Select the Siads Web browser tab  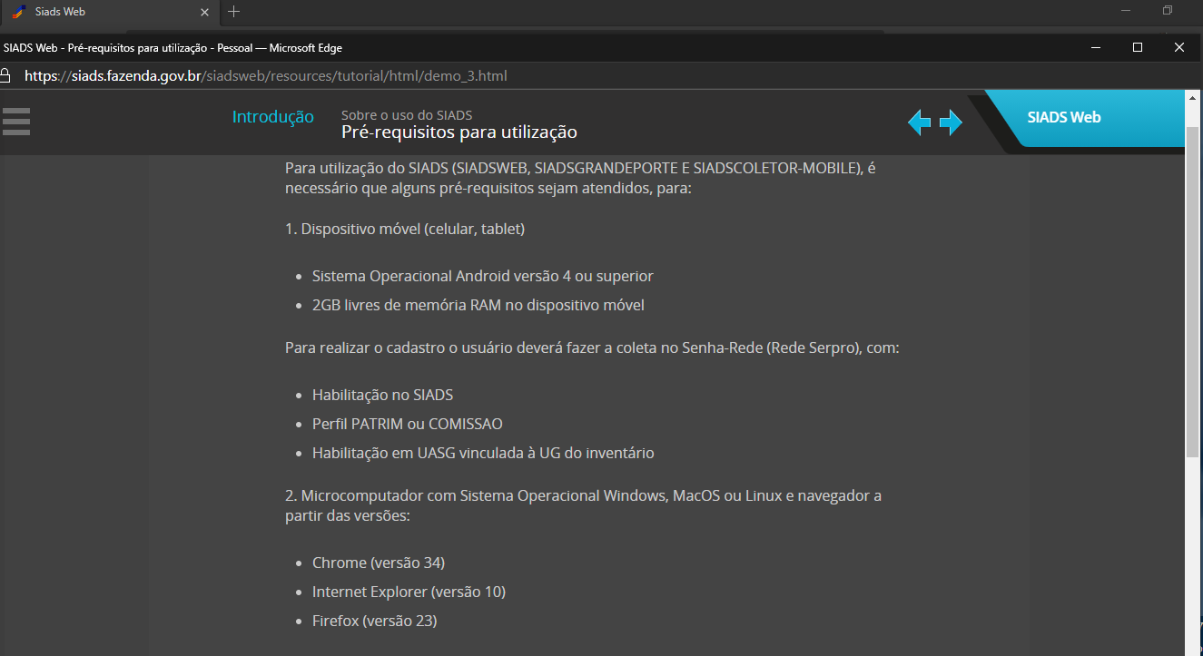109,12
